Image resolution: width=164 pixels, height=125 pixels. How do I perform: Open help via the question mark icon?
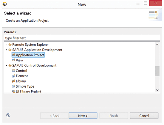[8, 115]
